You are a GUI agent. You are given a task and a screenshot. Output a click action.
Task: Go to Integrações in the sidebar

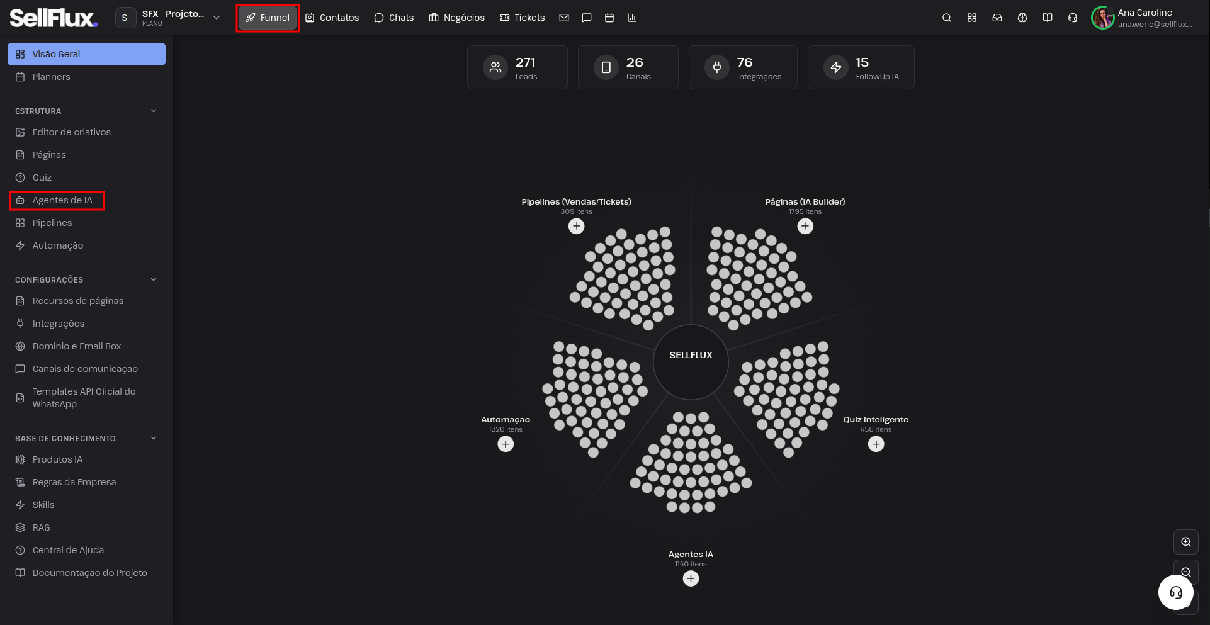pos(86,324)
